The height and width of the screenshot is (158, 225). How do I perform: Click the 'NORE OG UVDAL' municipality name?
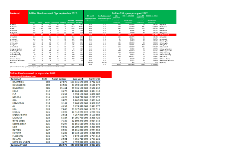point(21,142)
